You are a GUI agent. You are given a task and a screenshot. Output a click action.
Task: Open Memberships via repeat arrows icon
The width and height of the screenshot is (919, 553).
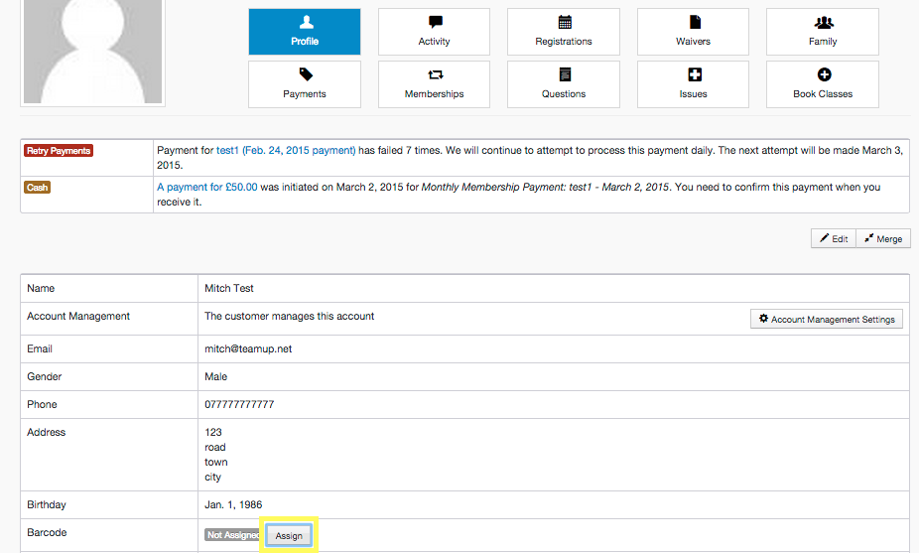pyautogui.click(x=434, y=84)
